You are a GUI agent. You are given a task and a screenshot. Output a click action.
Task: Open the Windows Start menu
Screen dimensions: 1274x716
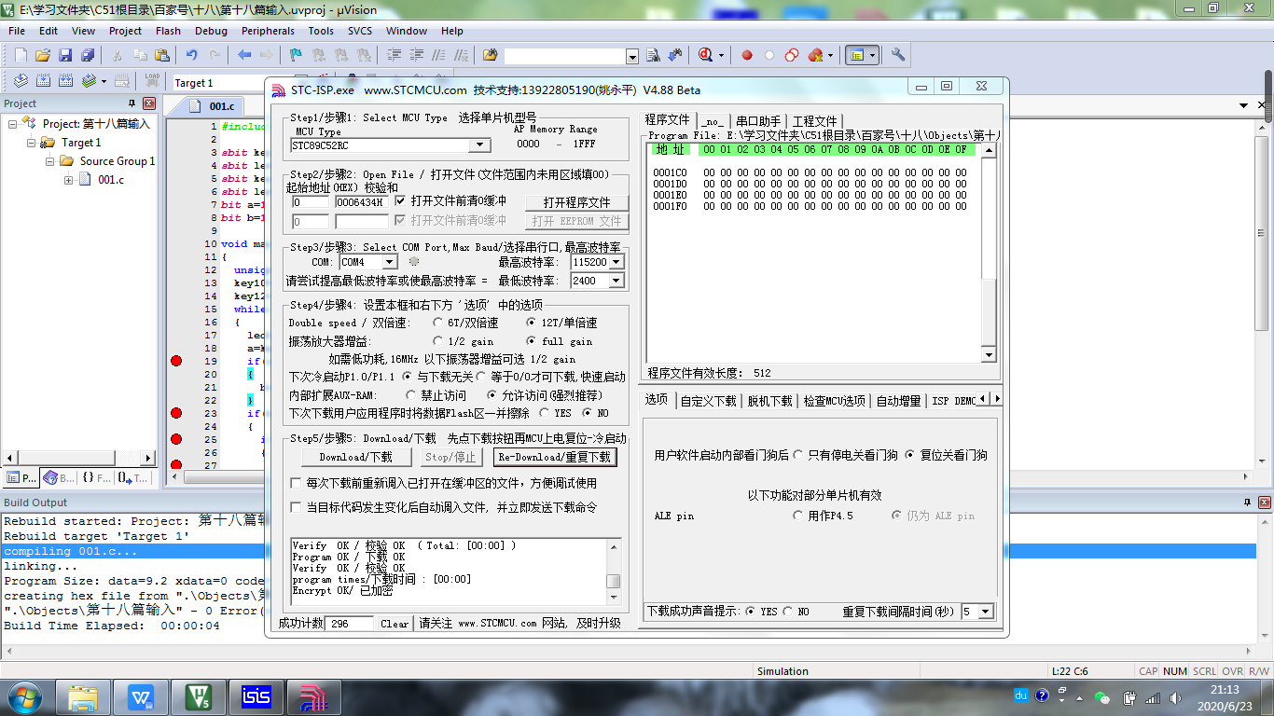click(x=24, y=696)
